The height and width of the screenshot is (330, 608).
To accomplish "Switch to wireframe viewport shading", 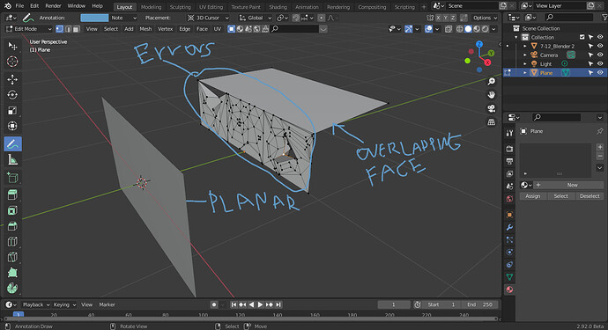I will [460, 29].
